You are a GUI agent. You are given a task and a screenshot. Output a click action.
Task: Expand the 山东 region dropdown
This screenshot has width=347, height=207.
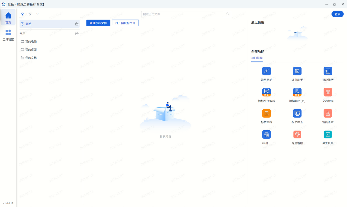point(37,14)
